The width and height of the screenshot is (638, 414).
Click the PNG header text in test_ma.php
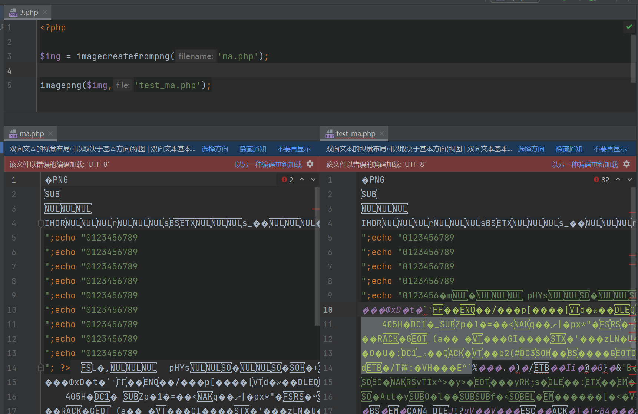point(373,180)
